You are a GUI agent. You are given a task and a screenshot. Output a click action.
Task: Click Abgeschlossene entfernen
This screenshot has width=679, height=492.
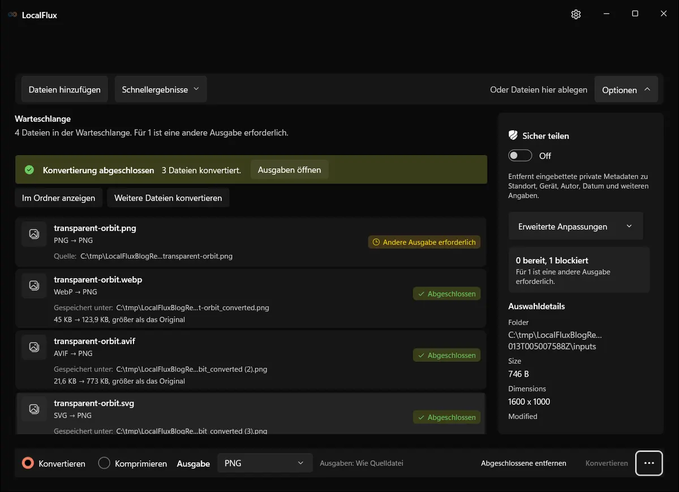(523, 463)
